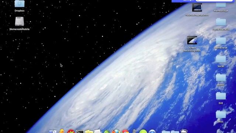Click into the Spotlight search field
Image resolution: width=236 pixels, height=133 pixels.
click(x=214, y=1)
